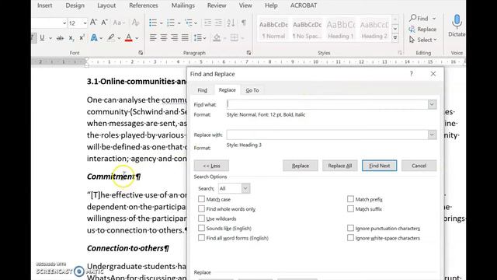Click the Increase Font Size icon
This screenshot has height=280, width=497.
[x=93, y=23]
